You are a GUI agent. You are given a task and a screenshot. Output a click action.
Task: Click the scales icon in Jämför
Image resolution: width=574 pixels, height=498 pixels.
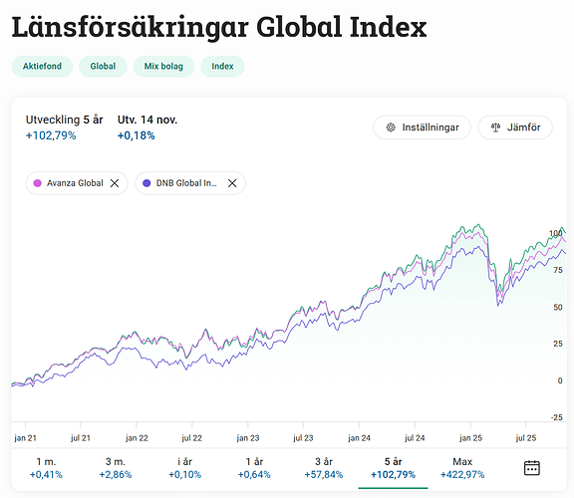(495, 127)
